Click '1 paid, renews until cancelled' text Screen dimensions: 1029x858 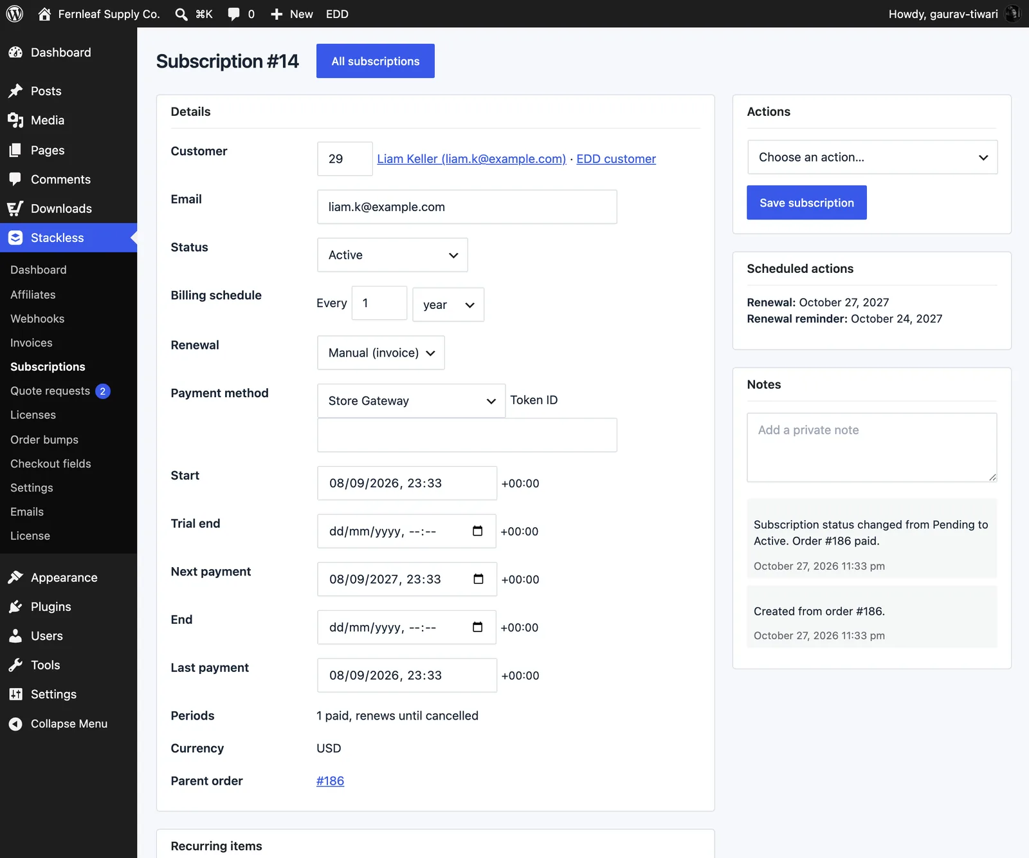tap(397, 716)
